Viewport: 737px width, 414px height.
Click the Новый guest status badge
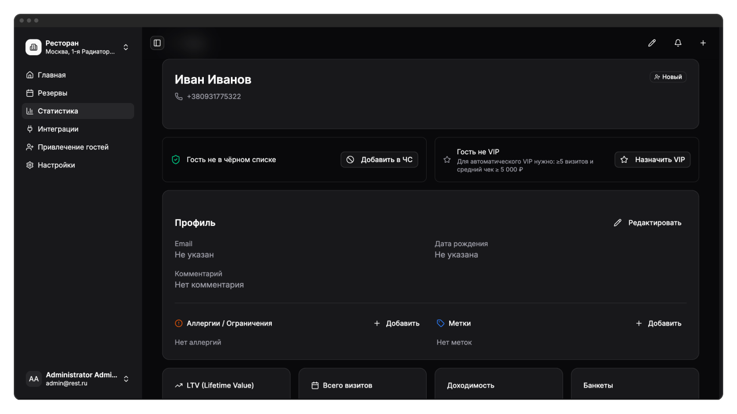click(x=668, y=77)
